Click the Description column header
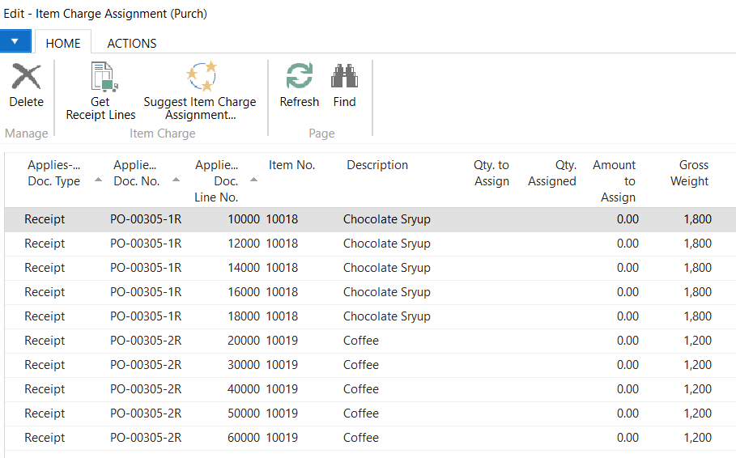 tap(377, 165)
